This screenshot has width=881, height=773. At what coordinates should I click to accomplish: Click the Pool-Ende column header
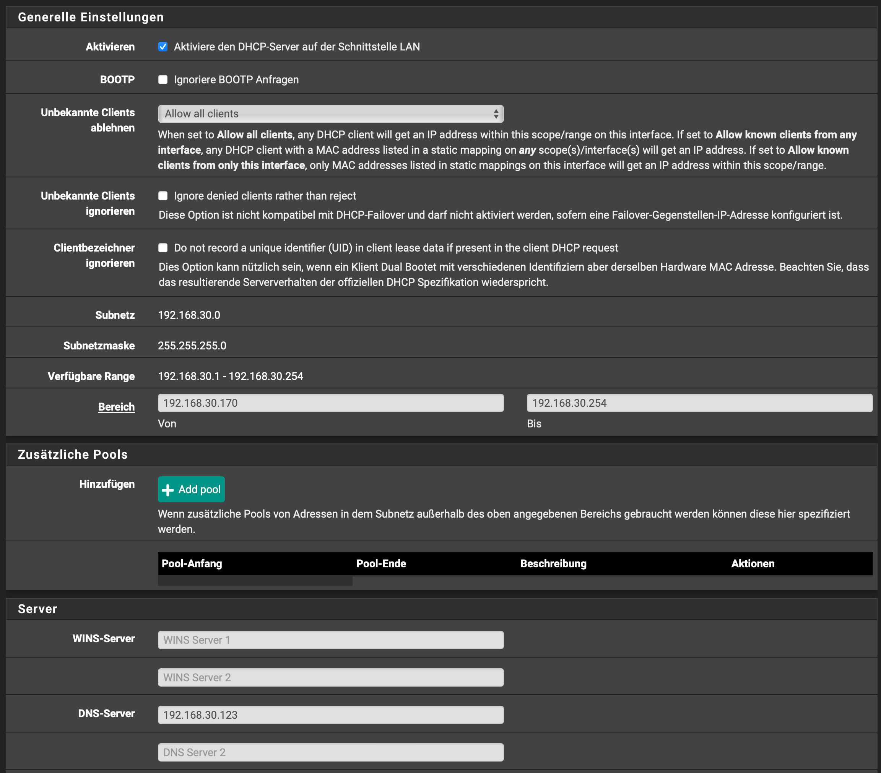pos(381,564)
